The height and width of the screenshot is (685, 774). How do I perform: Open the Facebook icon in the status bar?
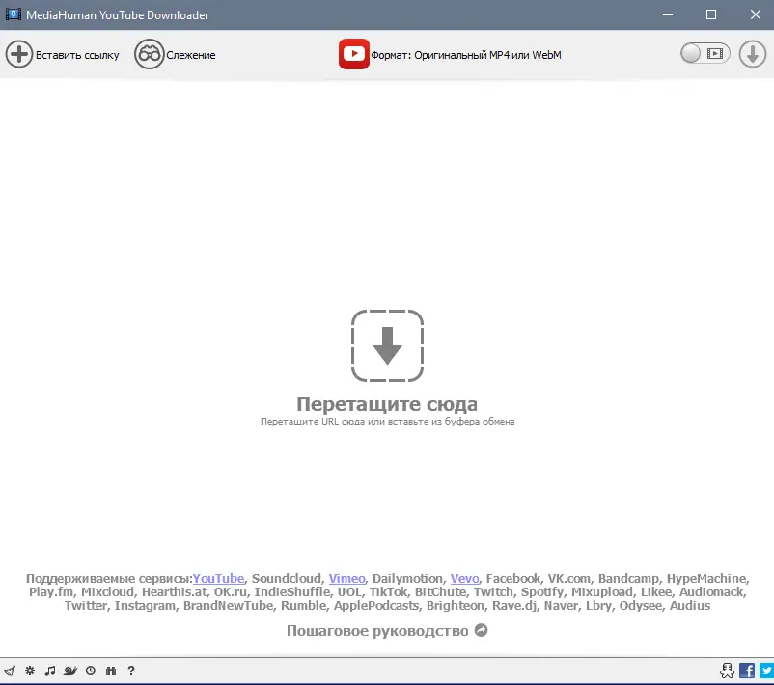(x=746, y=670)
